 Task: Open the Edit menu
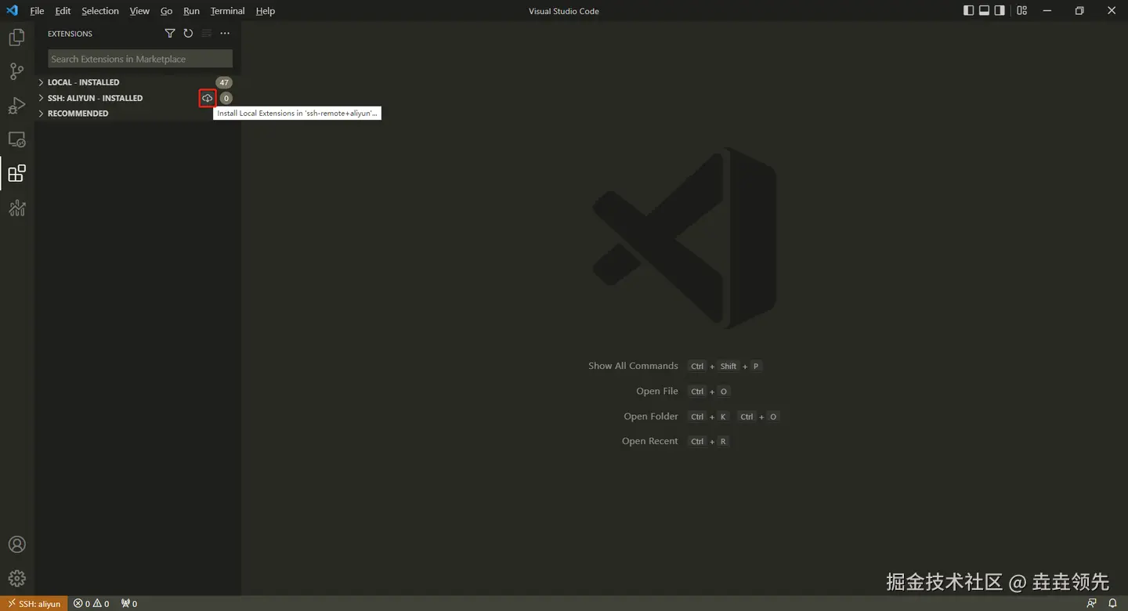click(63, 11)
